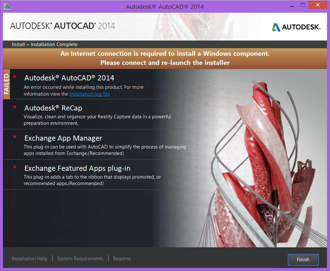The width and height of the screenshot is (330, 271).
Task: Open Installation Help link
Action: 30,258
